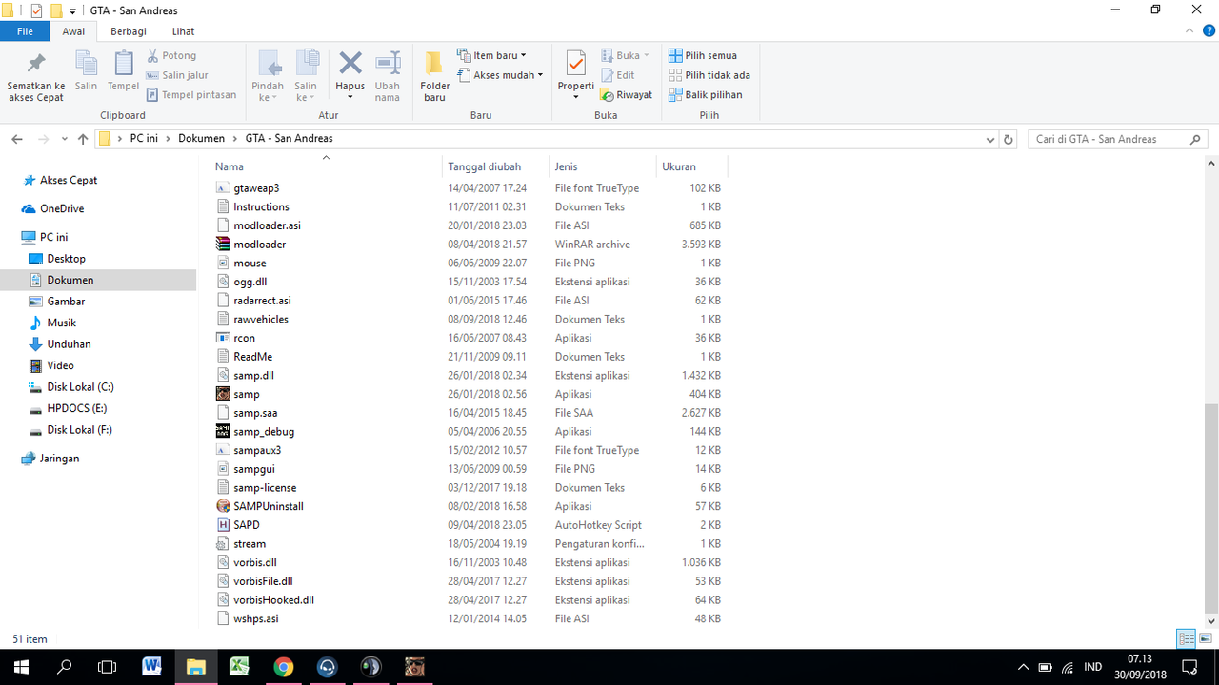Select Jaringan in navigation pane
1219x685 pixels.
tap(59, 459)
